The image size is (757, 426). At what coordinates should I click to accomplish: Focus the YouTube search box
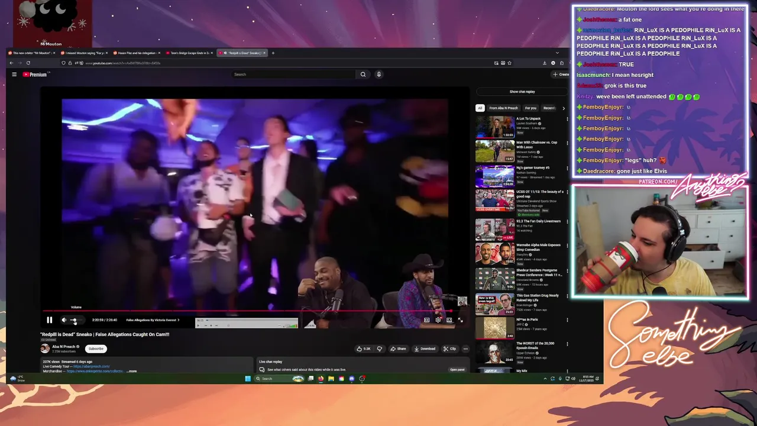pos(294,75)
